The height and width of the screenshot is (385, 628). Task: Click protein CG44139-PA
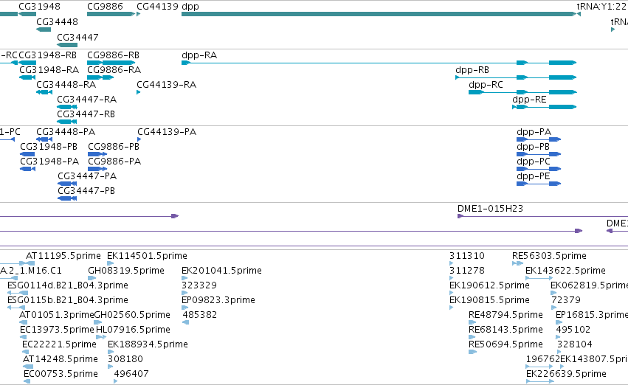coord(139,139)
